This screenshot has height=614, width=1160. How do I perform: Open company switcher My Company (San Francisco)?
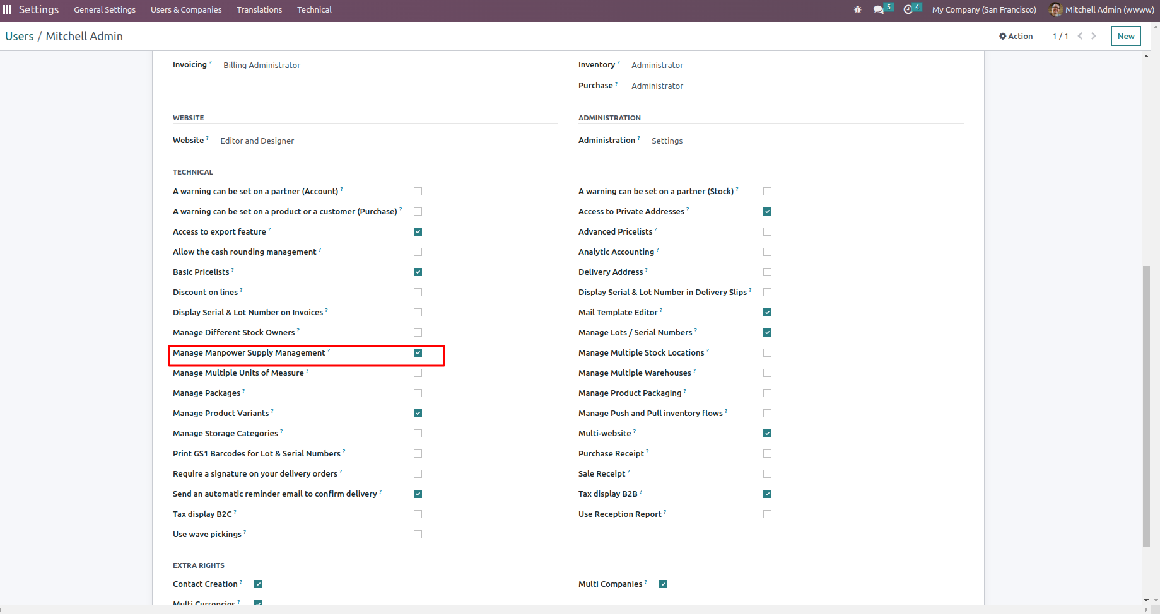click(984, 9)
